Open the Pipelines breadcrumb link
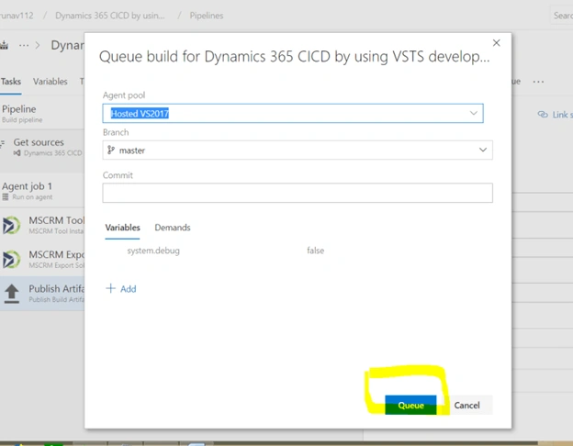The image size is (573, 446). [206, 16]
